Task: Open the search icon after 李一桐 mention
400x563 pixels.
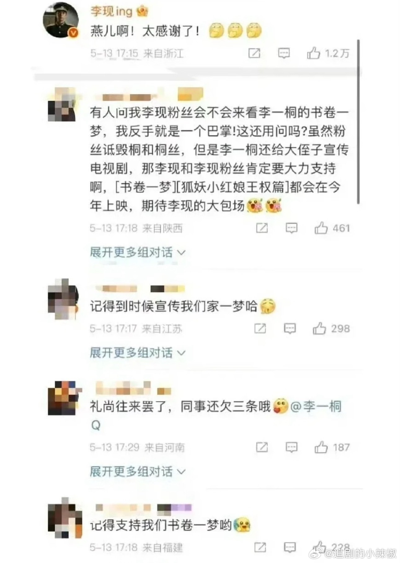Action: coord(96,425)
